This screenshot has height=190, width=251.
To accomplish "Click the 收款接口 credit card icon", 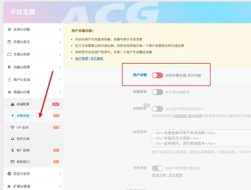I will coord(13,162).
